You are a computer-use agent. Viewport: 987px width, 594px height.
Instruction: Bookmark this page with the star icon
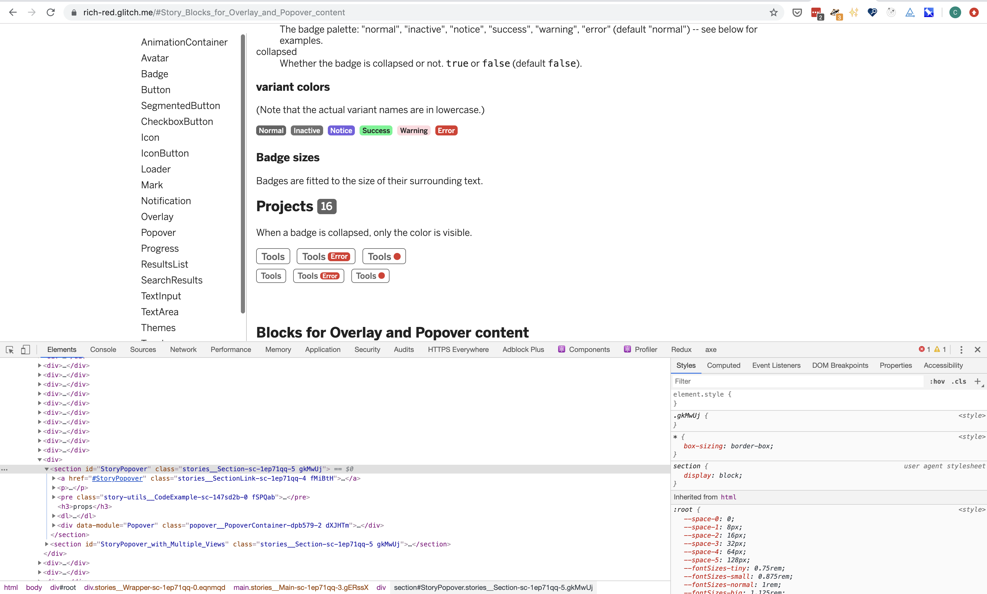[x=773, y=12]
